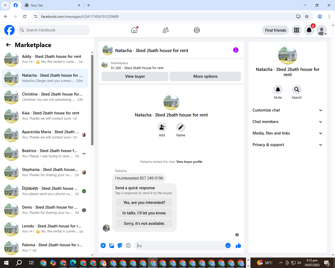Open Windows notification center
This screenshot has height=268, width=335.
[x=327, y=263]
